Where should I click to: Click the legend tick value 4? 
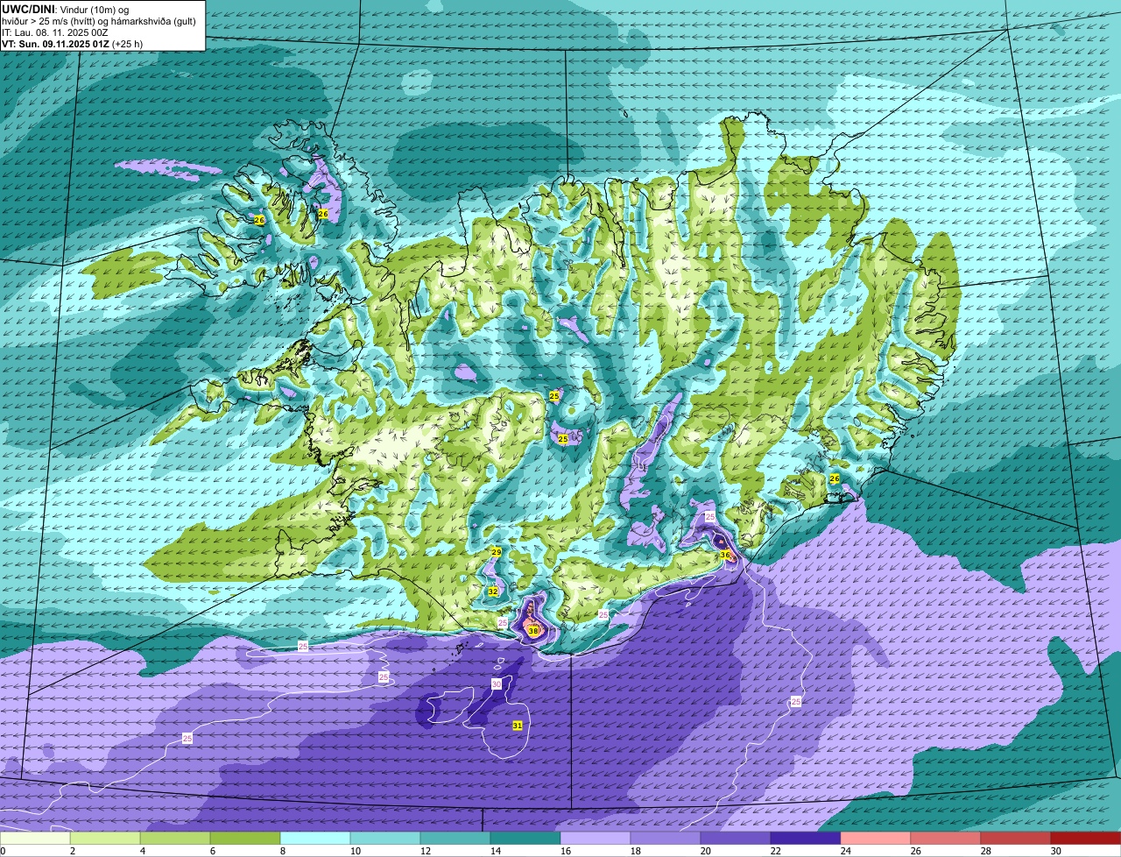[143, 851]
